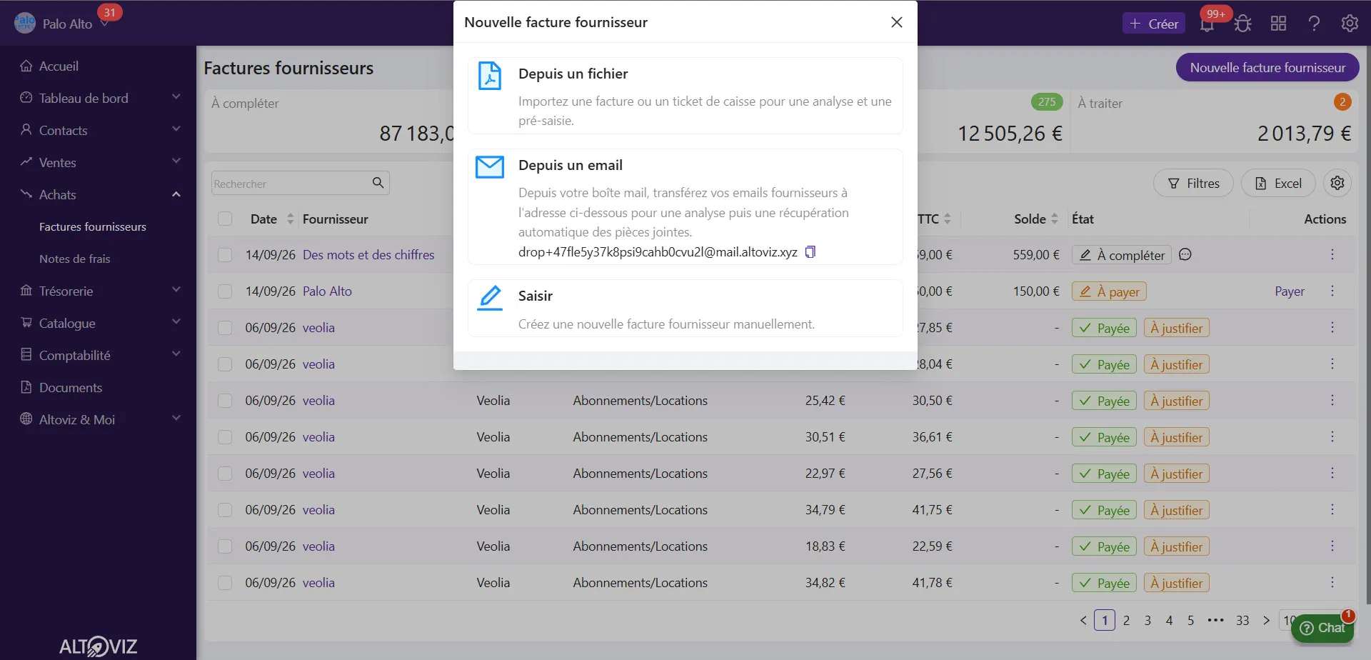This screenshot has height=660, width=1371.
Task: Tick checkbox for the Palo Alto row
Action: [225, 291]
